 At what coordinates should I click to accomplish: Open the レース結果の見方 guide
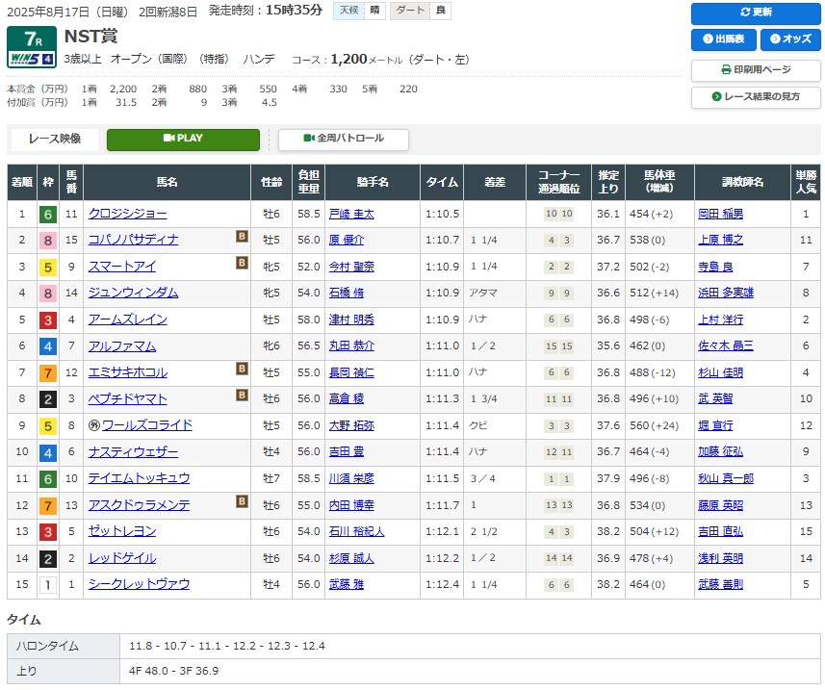pyautogui.click(x=755, y=97)
